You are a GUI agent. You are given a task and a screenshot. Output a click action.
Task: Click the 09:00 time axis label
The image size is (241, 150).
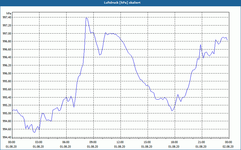[93, 142]
